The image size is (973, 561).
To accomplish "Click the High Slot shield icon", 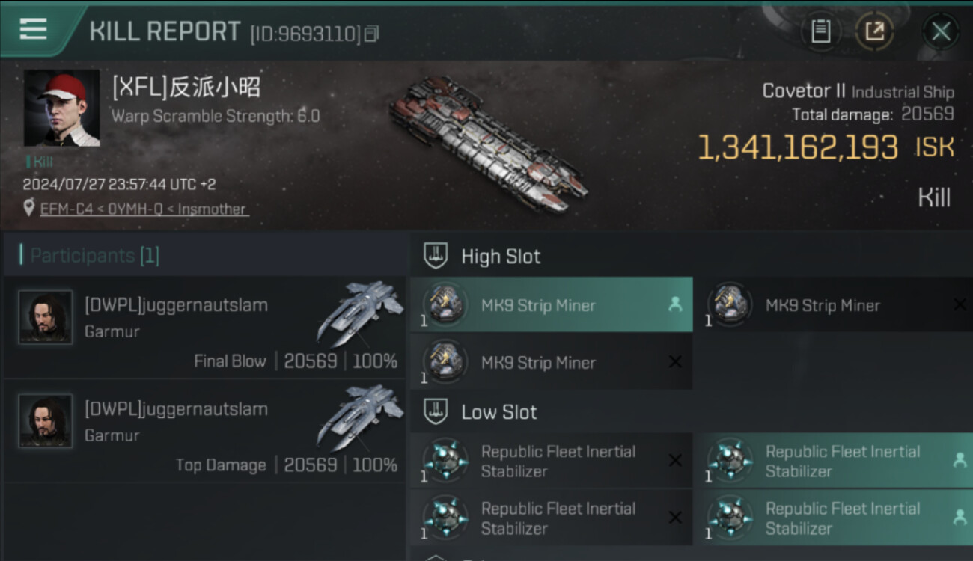I will [x=436, y=256].
